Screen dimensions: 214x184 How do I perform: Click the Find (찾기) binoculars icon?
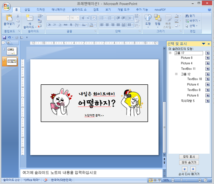187,16
